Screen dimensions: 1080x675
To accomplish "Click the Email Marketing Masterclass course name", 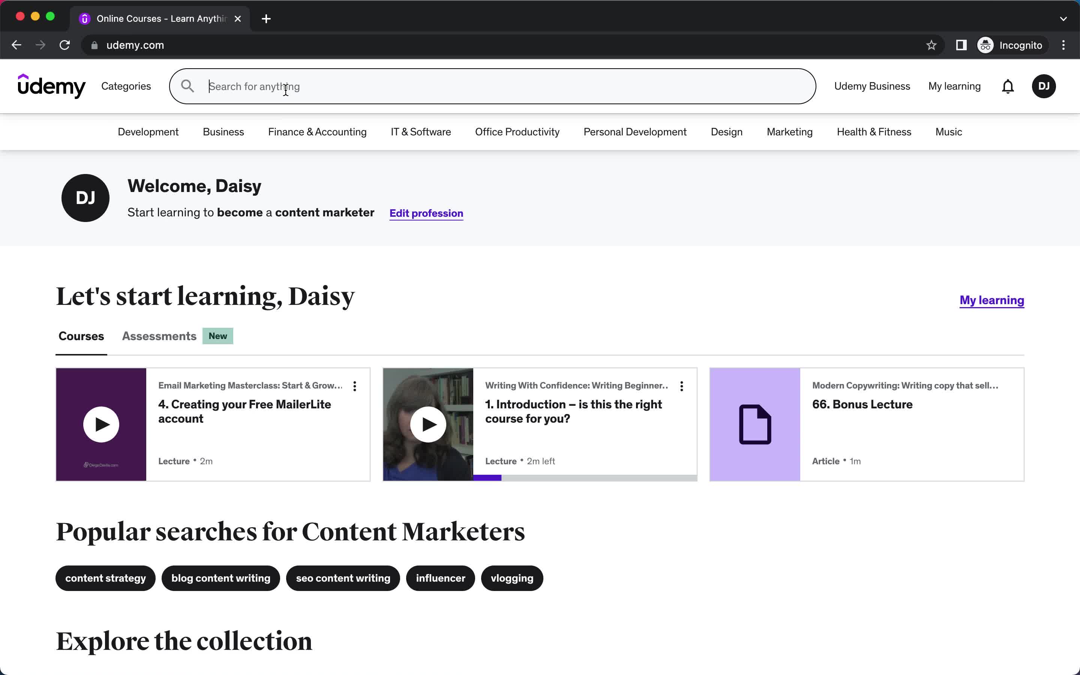I will tap(250, 385).
